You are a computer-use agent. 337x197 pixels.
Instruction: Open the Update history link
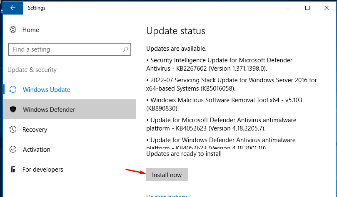(166, 196)
